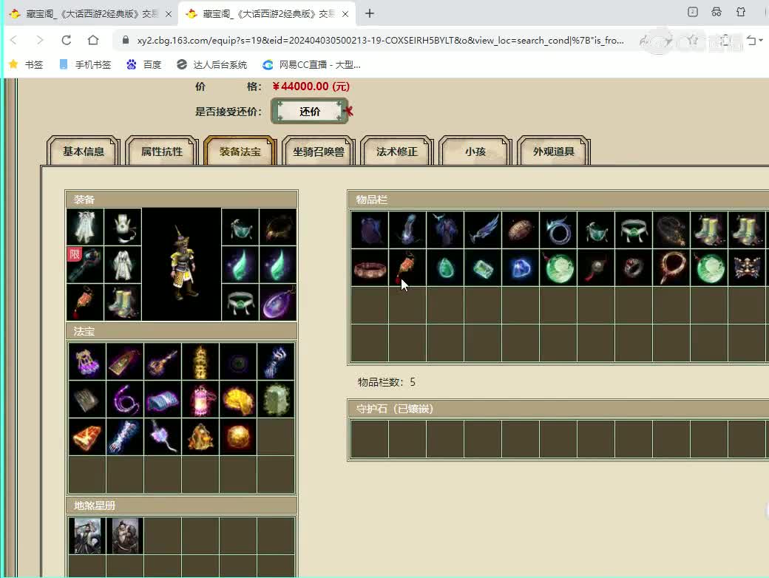Open the 坐骑召唤兽 tab
Image resolution: width=769 pixels, height=578 pixels.
pos(318,152)
